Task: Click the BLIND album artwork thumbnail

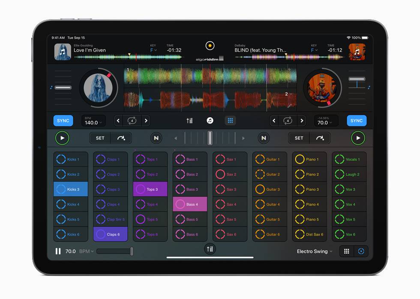Action: coord(357,52)
